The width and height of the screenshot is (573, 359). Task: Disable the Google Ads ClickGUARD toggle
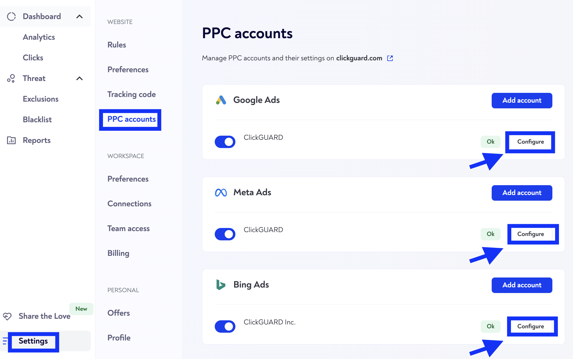click(225, 142)
